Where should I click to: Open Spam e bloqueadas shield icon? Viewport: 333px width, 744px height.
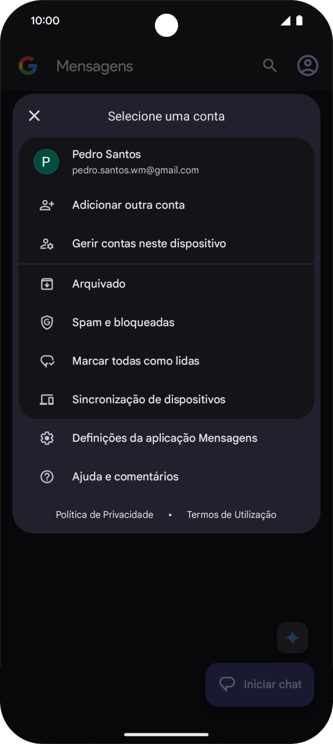coord(47,322)
